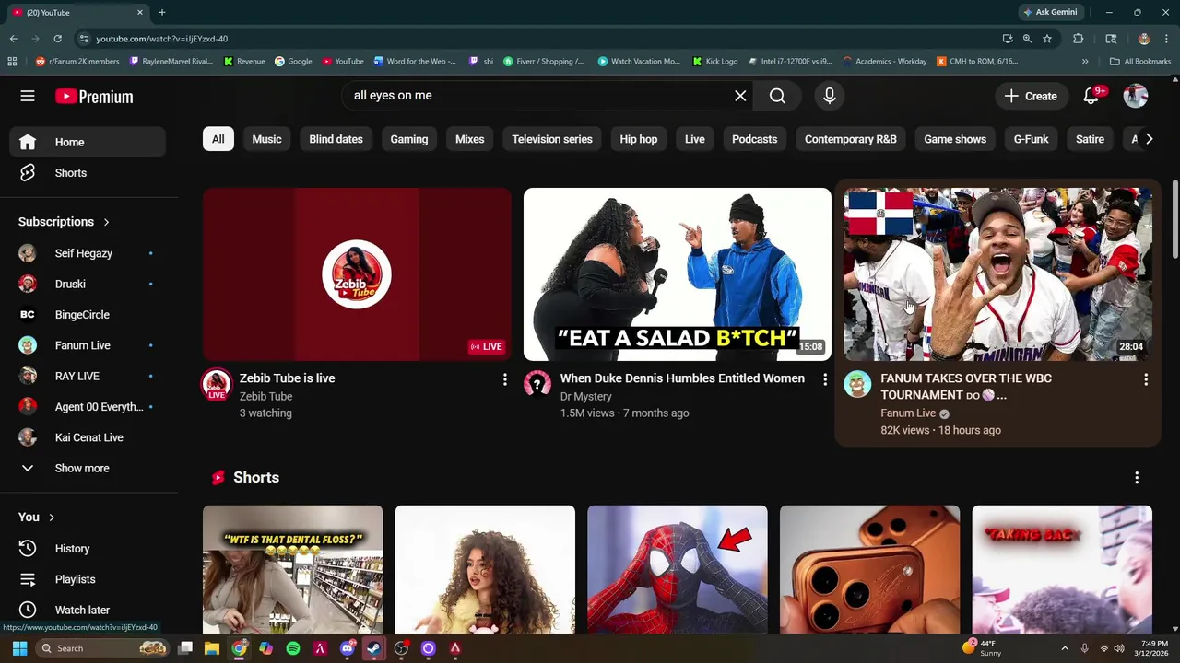Select the Podcasts filter chip
The height and width of the screenshot is (663, 1180).
pos(755,139)
